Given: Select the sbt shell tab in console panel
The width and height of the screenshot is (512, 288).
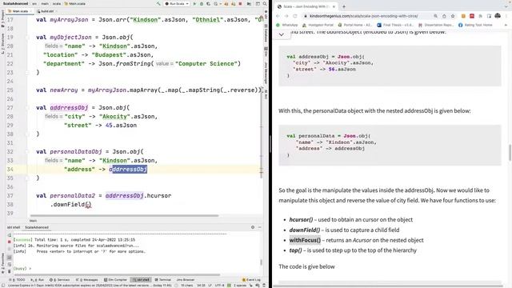Looking at the screenshot, I should [14, 227].
